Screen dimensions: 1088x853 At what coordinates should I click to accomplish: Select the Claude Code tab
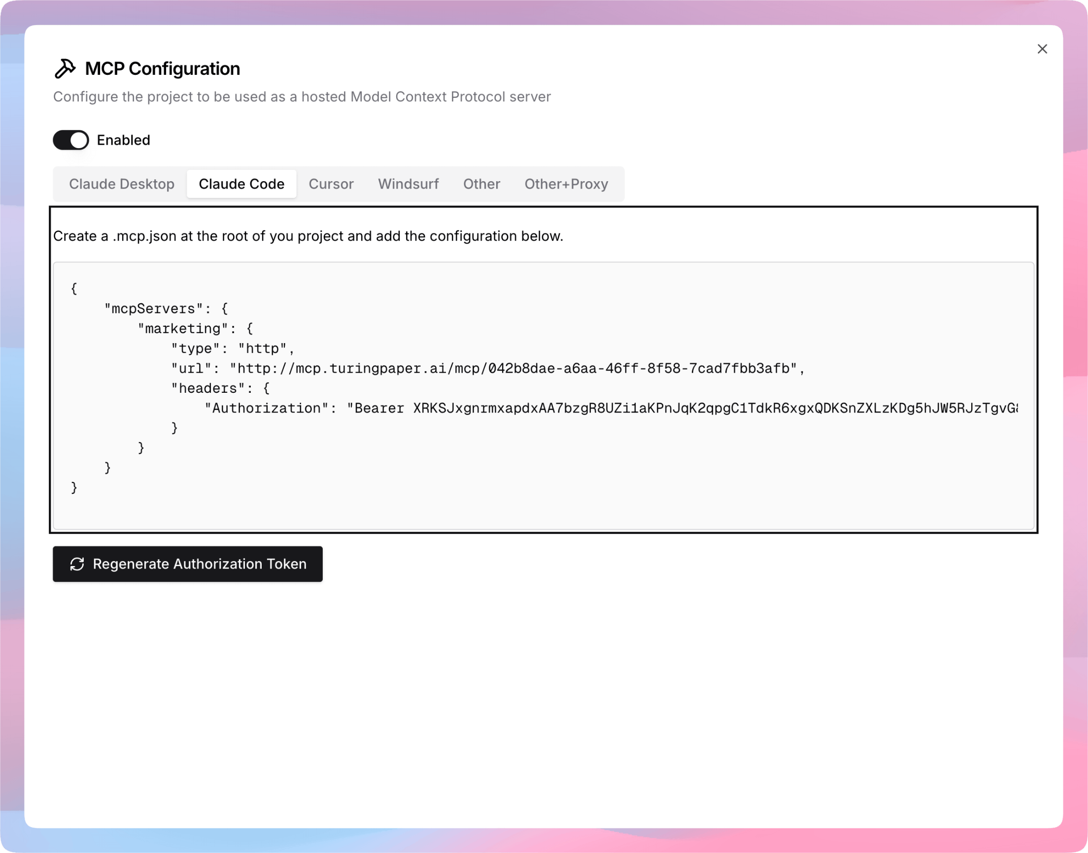point(241,184)
